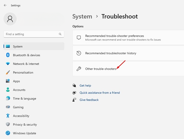
Task: Click the Personalisation paintbrush icon
Action: click(x=8, y=72)
